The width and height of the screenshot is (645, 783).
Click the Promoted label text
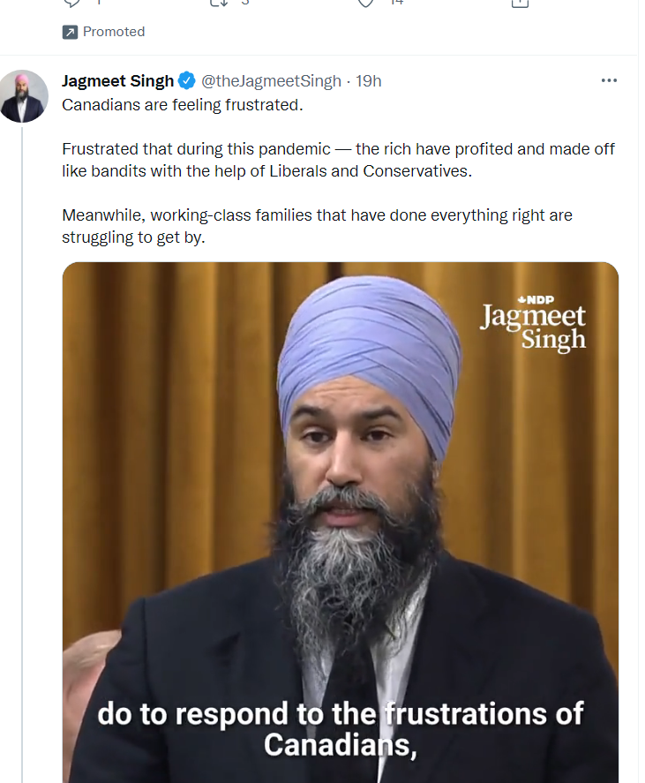pyautogui.click(x=114, y=32)
